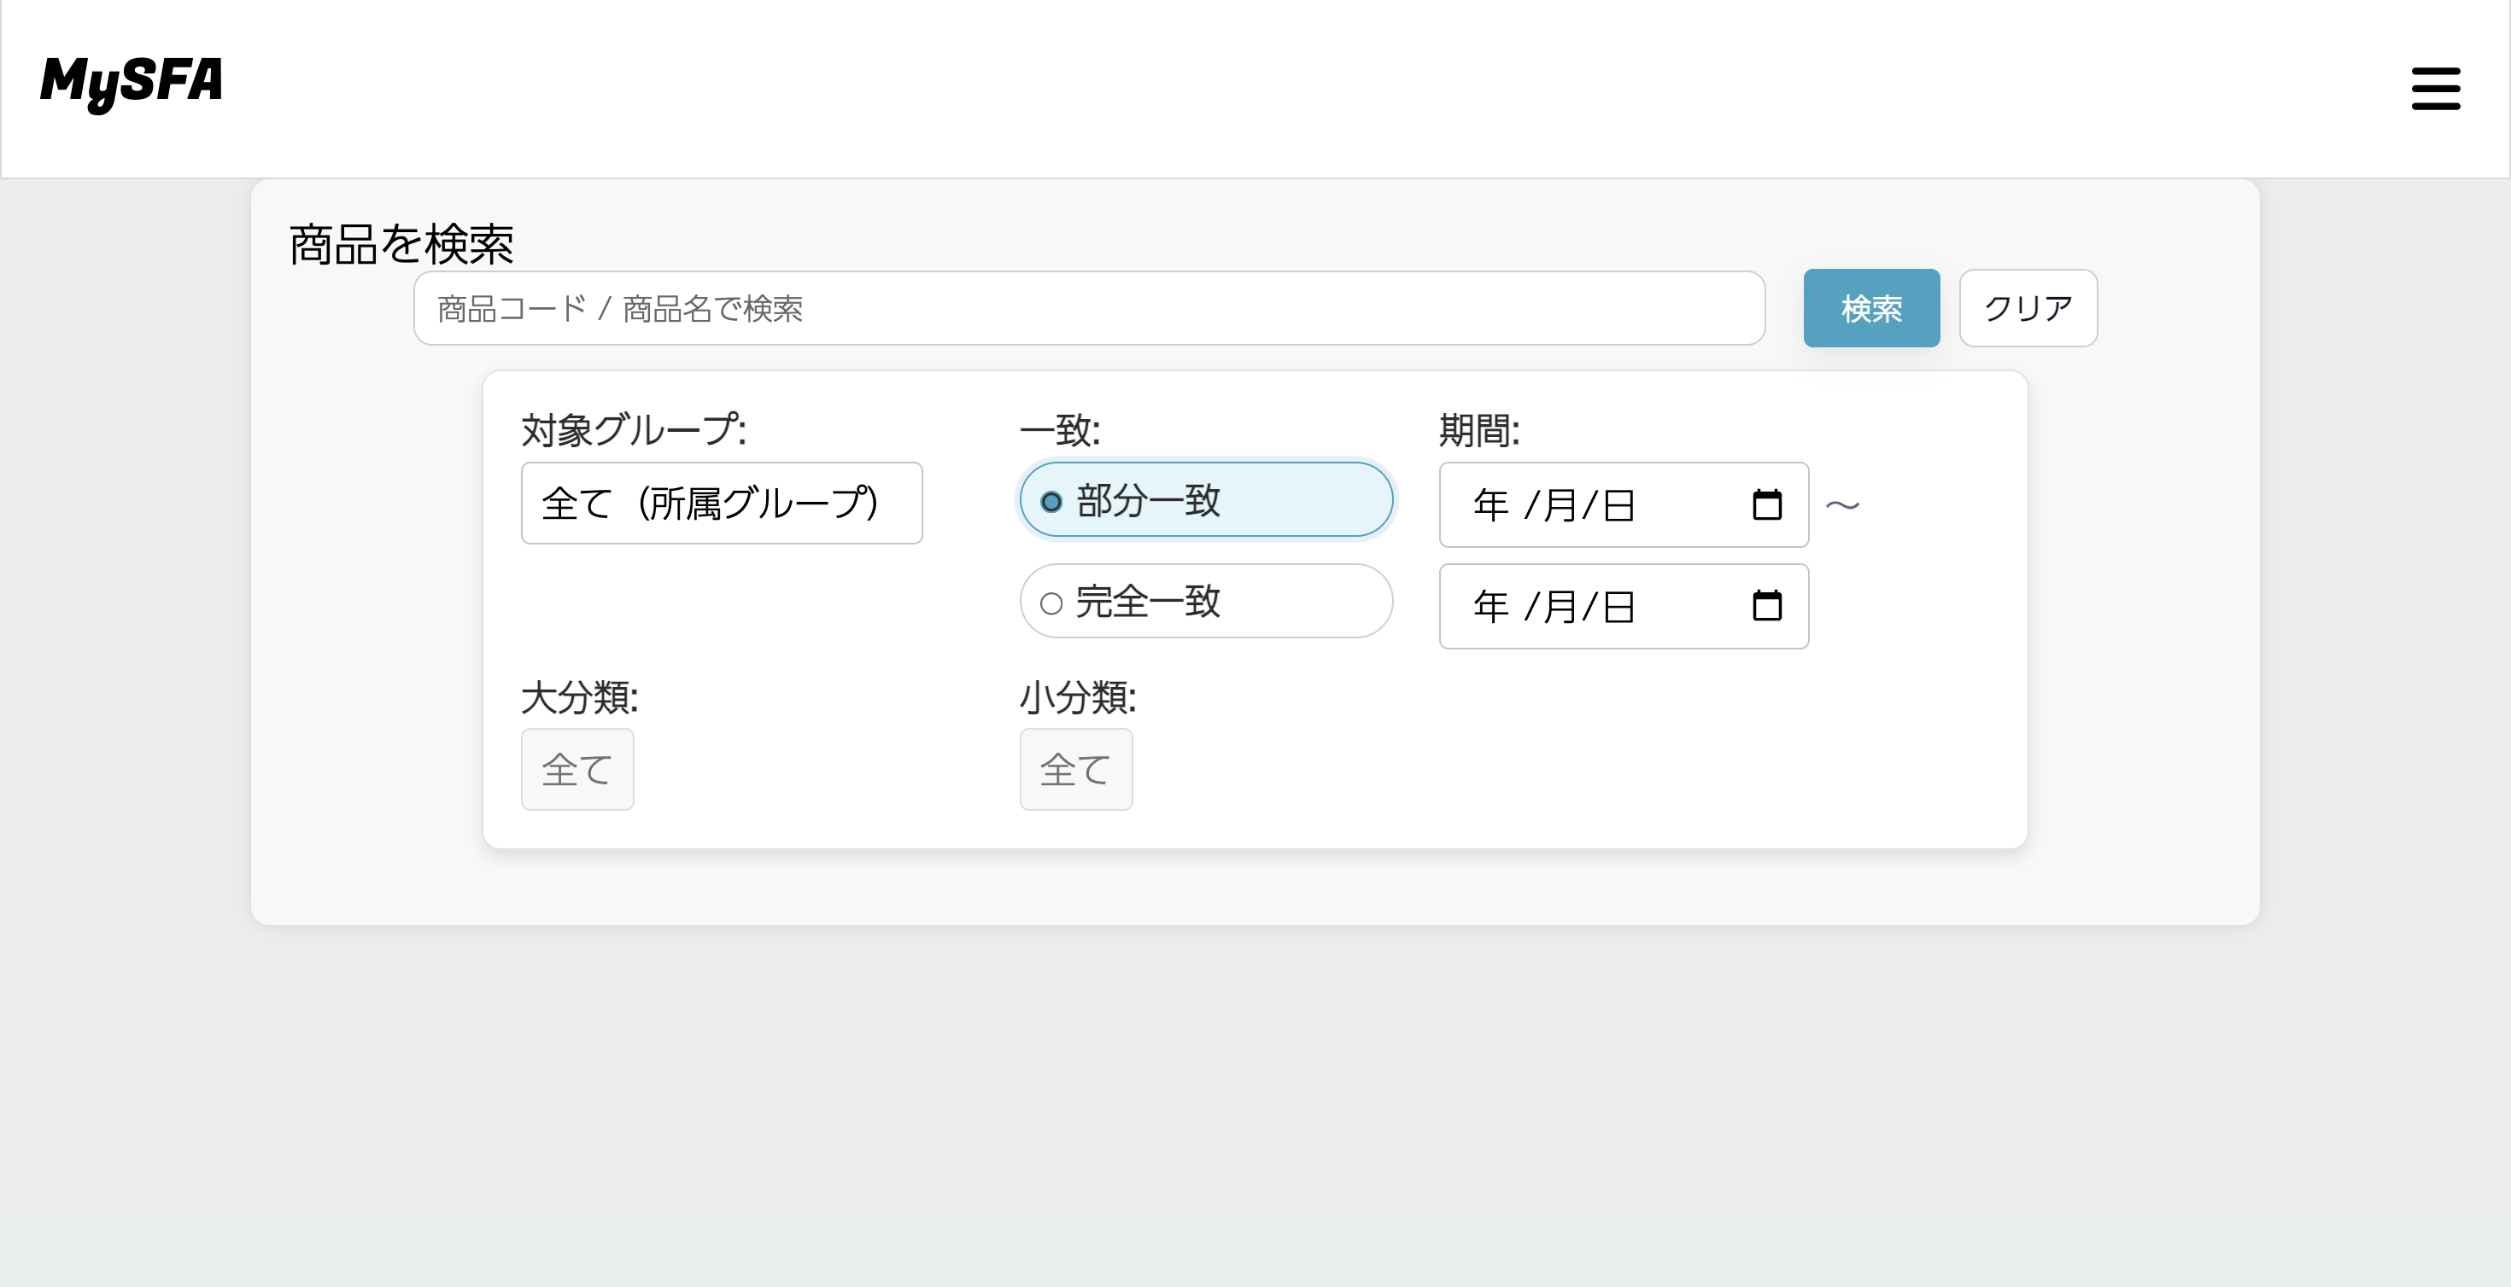Click the end date 月 field
The width and height of the screenshot is (2511, 1287).
pyautogui.click(x=1560, y=606)
